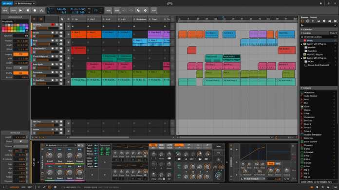339x190 pixels.
Task: Select the Drum Machine category
Action: tap(310, 142)
